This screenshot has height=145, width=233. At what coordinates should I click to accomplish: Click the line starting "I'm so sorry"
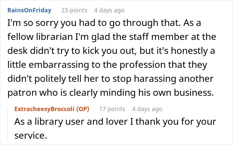point(104,23)
